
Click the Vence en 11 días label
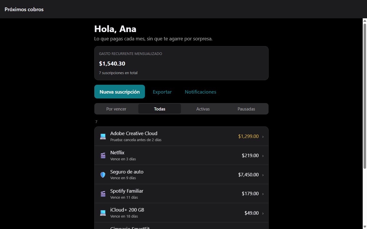click(x=124, y=198)
